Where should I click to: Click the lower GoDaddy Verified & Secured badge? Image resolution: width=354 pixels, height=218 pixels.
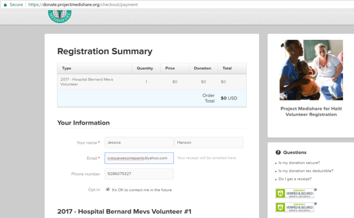point(295,207)
